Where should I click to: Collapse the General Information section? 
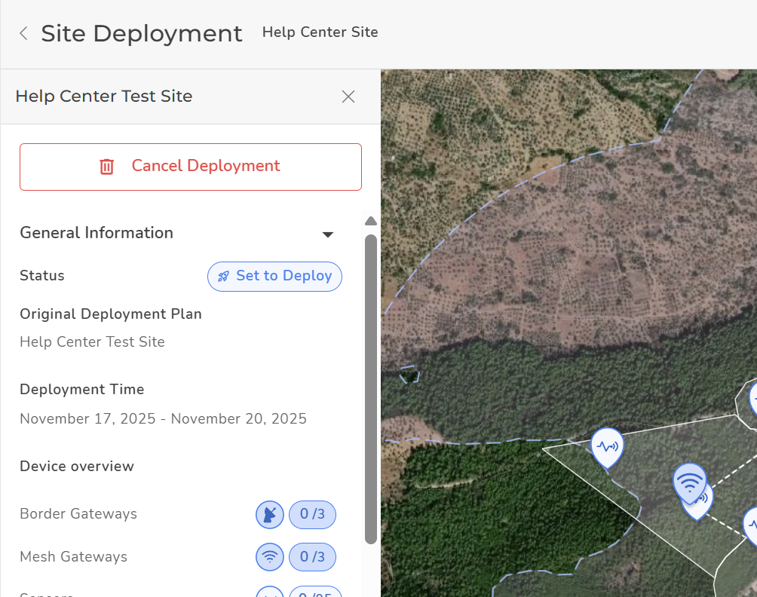click(x=328, y=234)
